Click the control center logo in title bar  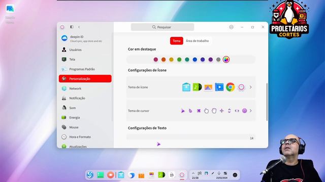click(x=62, y=27)
